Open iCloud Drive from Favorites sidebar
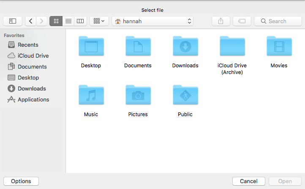The width and height of the screenshot is (305, 189). pyautogui.click(x=33, y=56)
